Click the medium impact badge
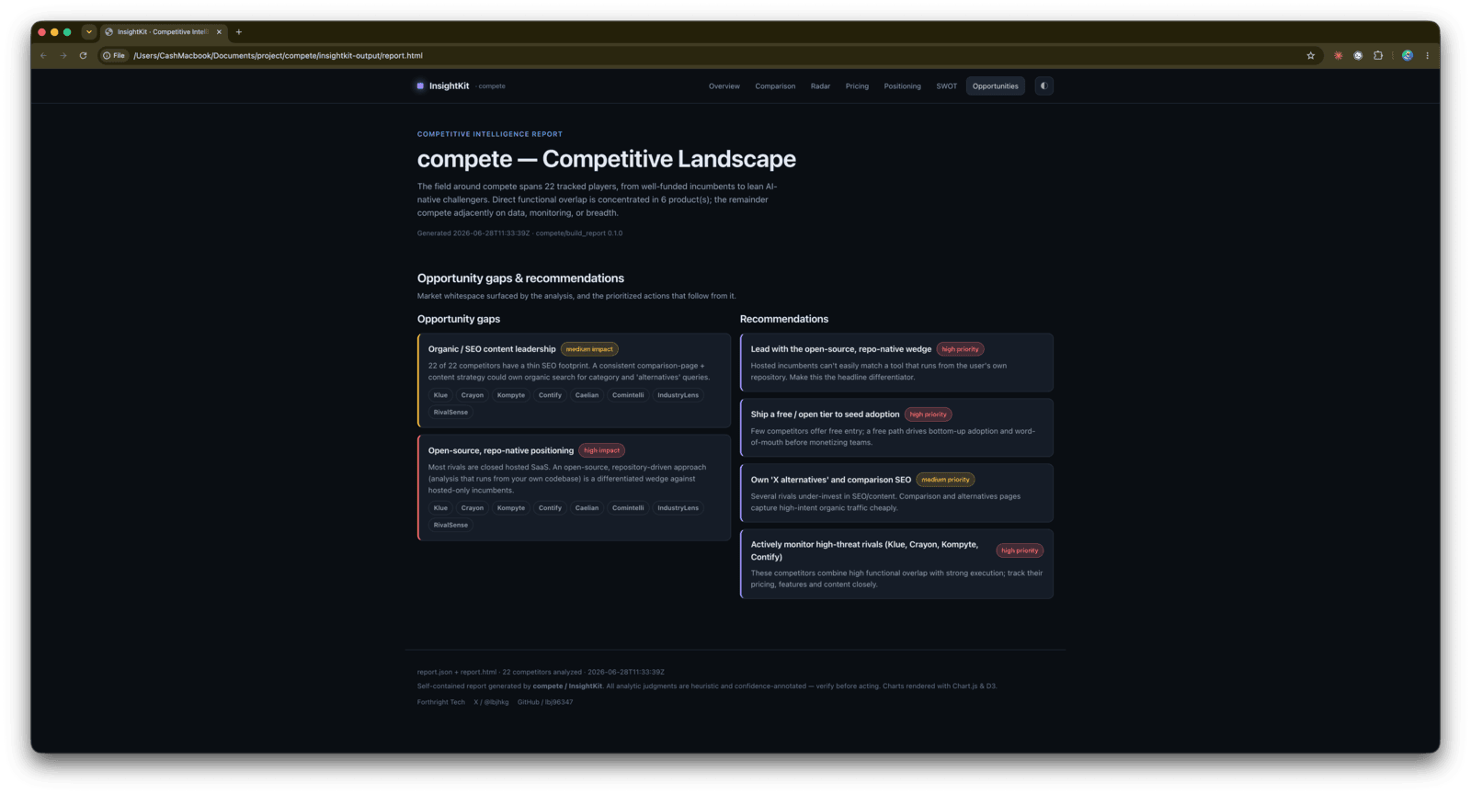Screen dimensions: 1471x794 pyautogui.click(x=589, y=349)
